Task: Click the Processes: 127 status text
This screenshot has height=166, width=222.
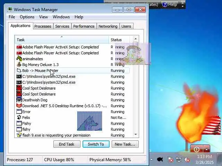Action: (20, 160)
